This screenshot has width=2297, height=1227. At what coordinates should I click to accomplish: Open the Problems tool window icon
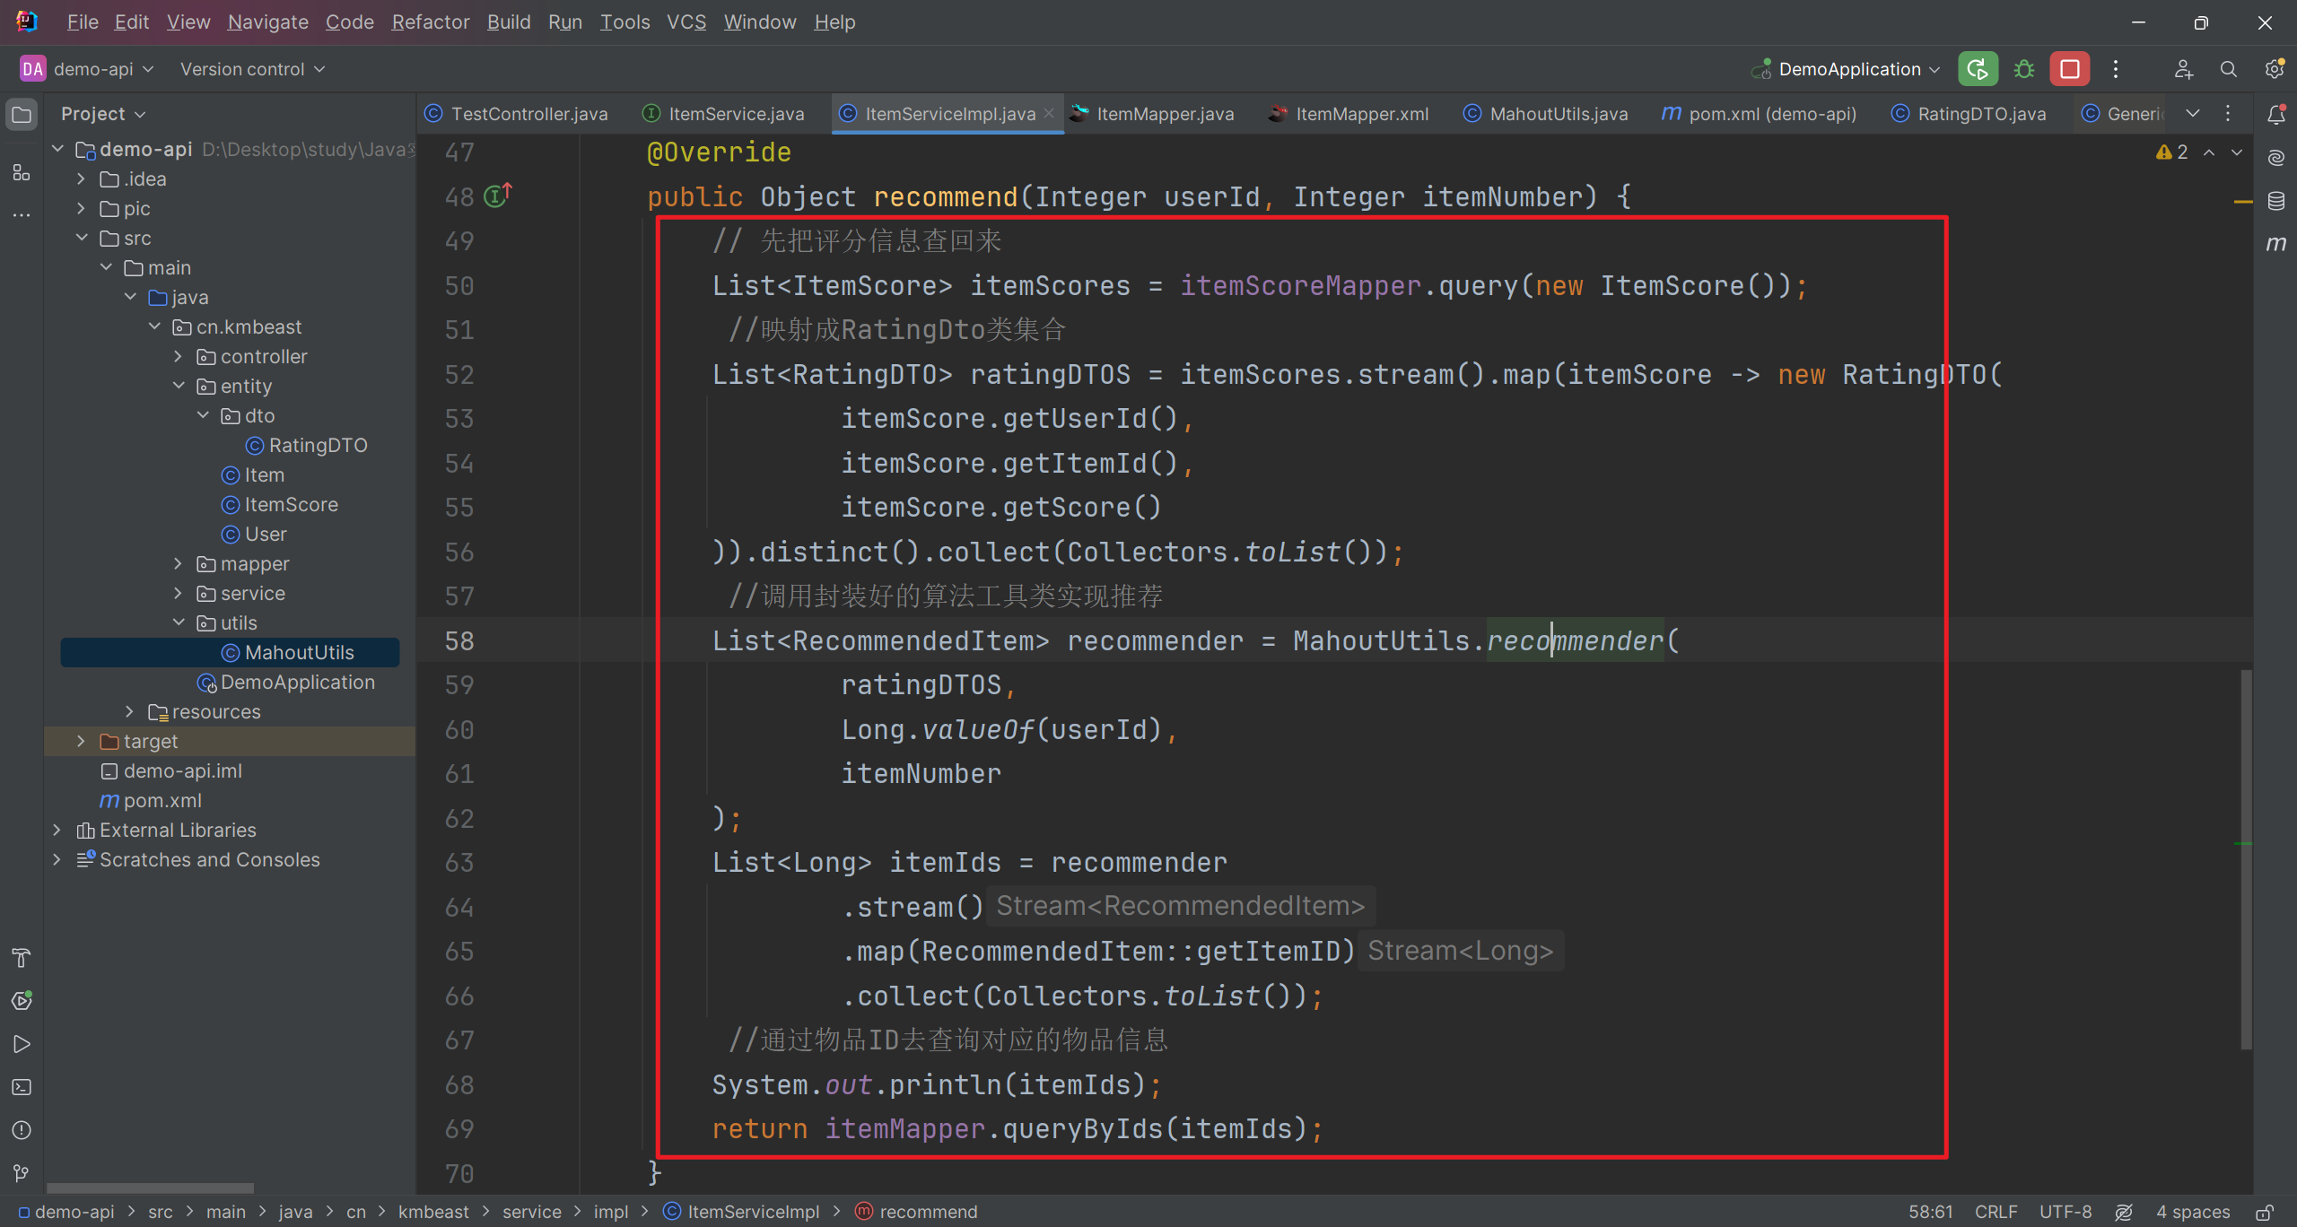click(x=22, y=1130)
